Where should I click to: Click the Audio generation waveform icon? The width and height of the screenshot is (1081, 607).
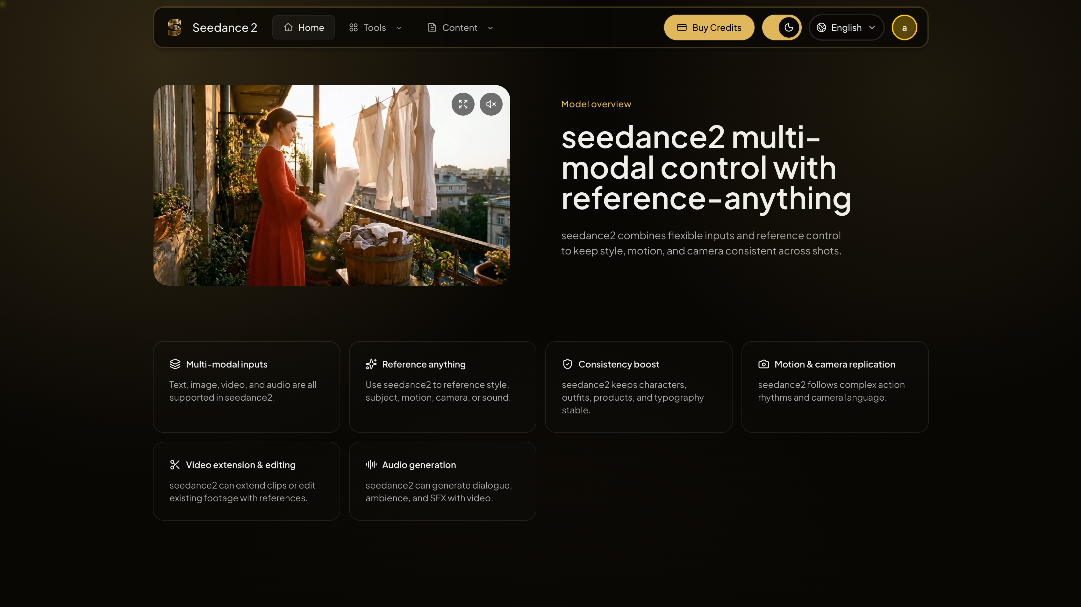pos(371,464)
